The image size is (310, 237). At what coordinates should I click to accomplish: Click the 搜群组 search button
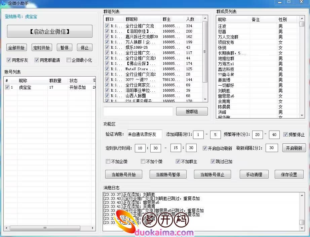(x=192, y=111)
